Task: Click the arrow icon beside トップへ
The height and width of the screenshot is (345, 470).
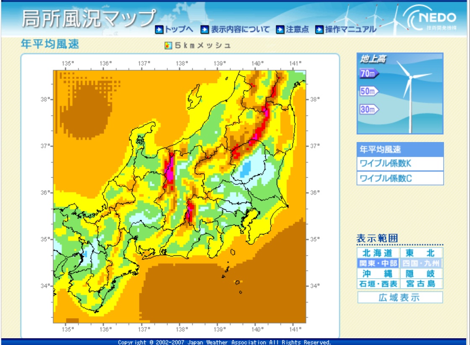Action: click(x=159, y=29)
